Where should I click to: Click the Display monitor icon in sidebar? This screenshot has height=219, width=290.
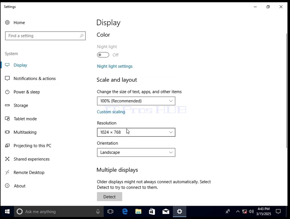click(x=7, y=65)
